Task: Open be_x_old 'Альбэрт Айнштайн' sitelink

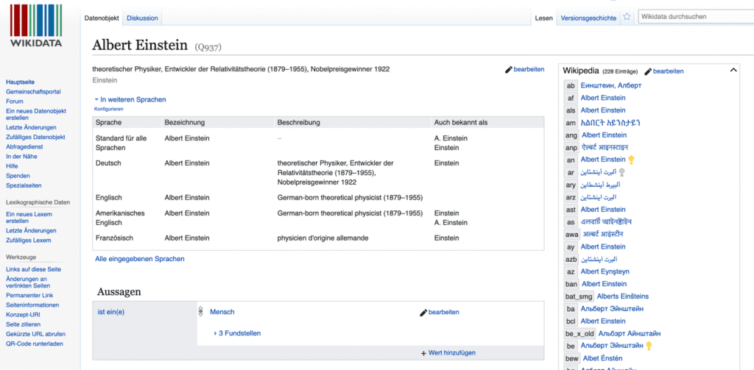Action: tap(630, 333)
